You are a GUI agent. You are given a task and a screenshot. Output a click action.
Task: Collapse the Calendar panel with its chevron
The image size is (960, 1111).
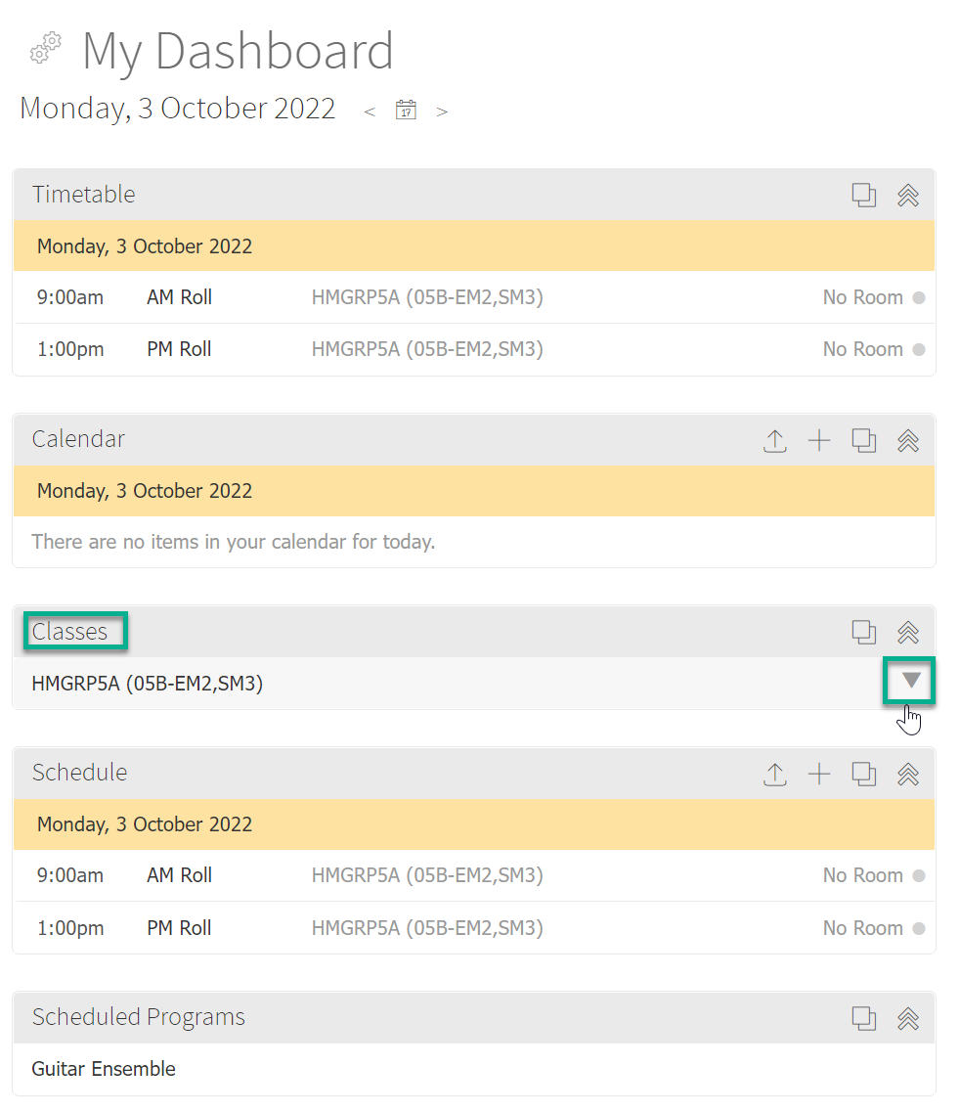click(908, 440)
